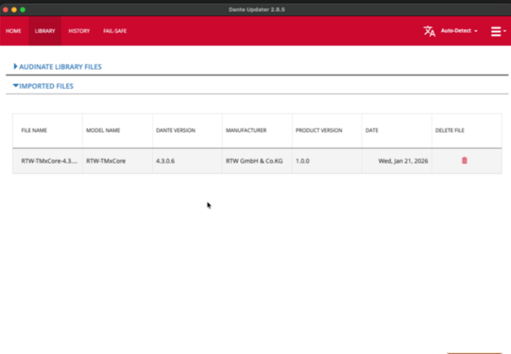Image resolution: width=511 pixels, height=354 pixels.
Task: Minimize the Dante Updater window
Action: pos(13,9)
